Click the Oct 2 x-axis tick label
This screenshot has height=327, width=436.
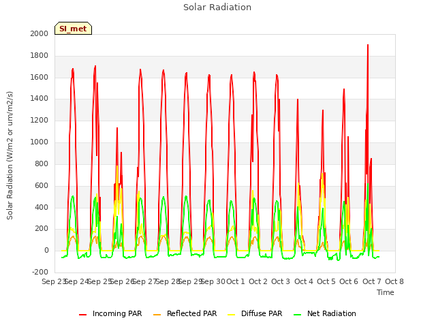click(x=258, y=281)
